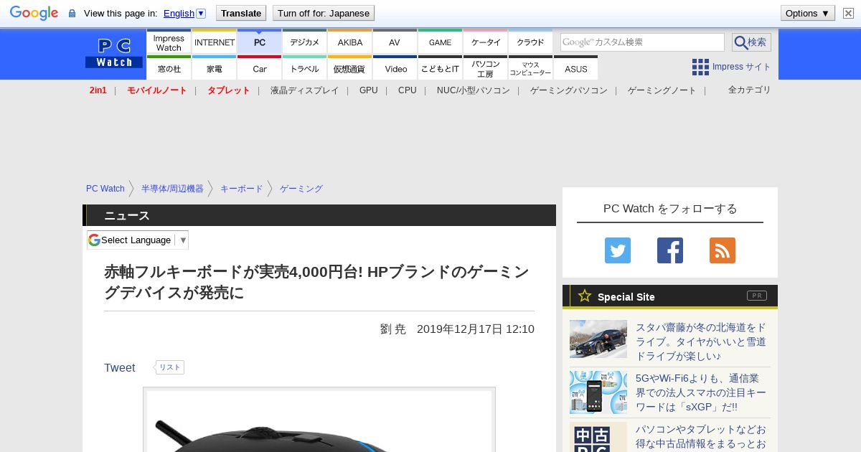Click the ゲーミング breadcrumb

click(x=301, y=189)
